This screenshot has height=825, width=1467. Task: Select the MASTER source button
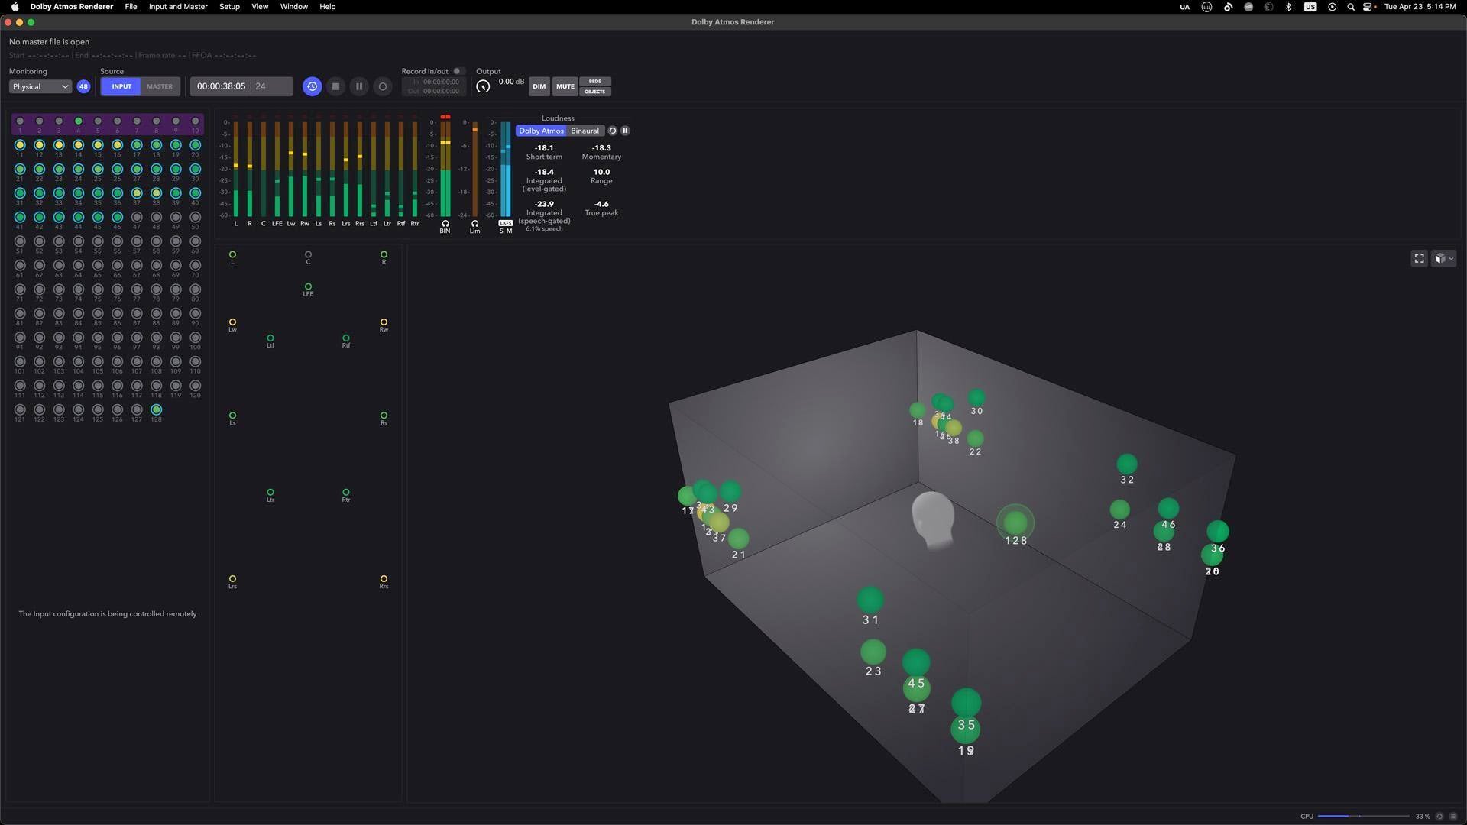(160, 86)
